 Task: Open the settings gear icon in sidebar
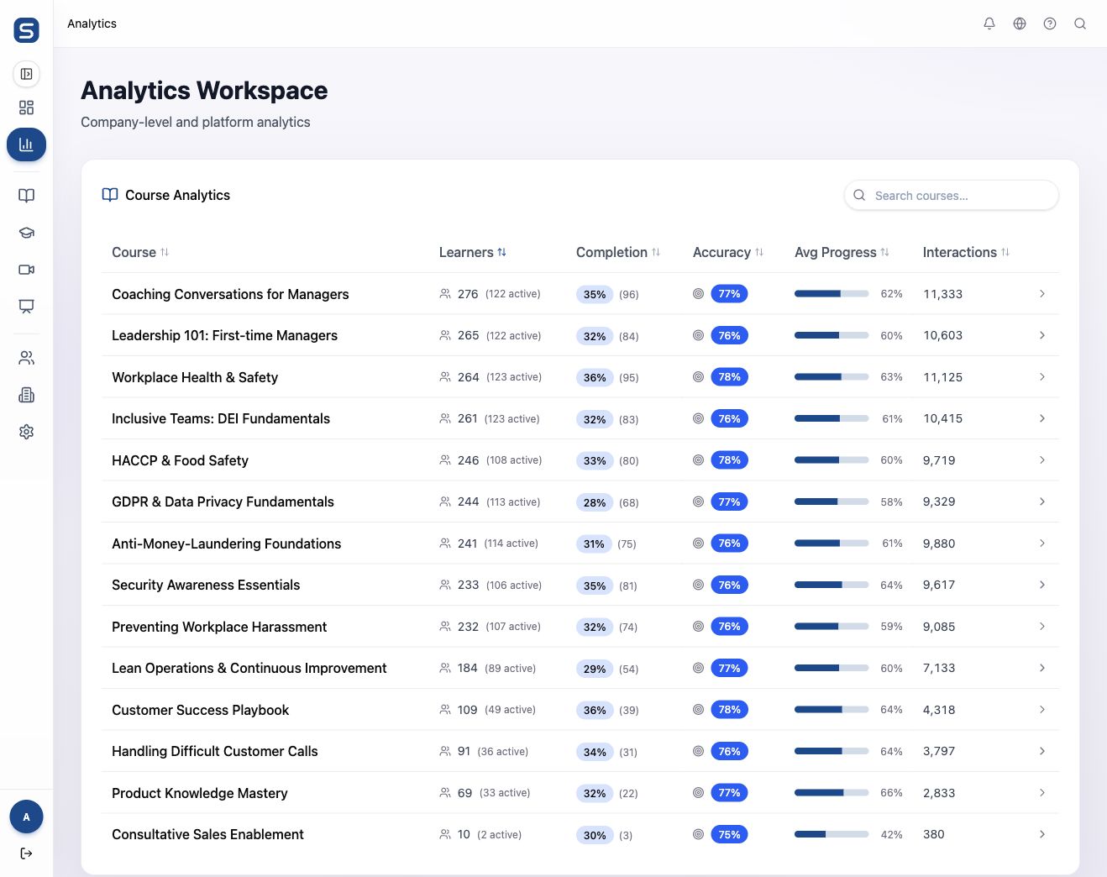tap(26, 432)
